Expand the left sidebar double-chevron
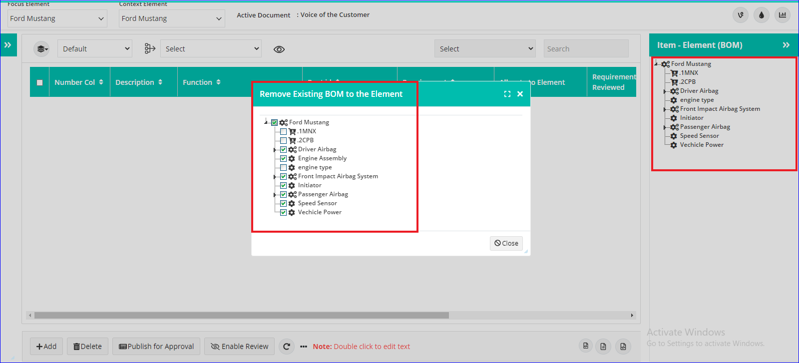The height and width of the screenshot is (363, 799). click(8, 45)
